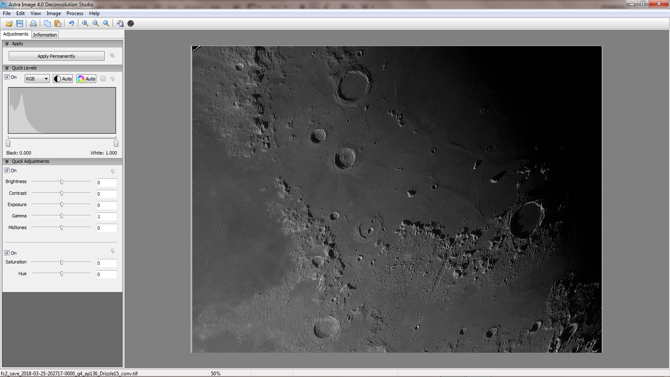The width and height of the screenshot is (670, 377).
Task: Open the RGB channel dropdown
Action: coord(37,79)
